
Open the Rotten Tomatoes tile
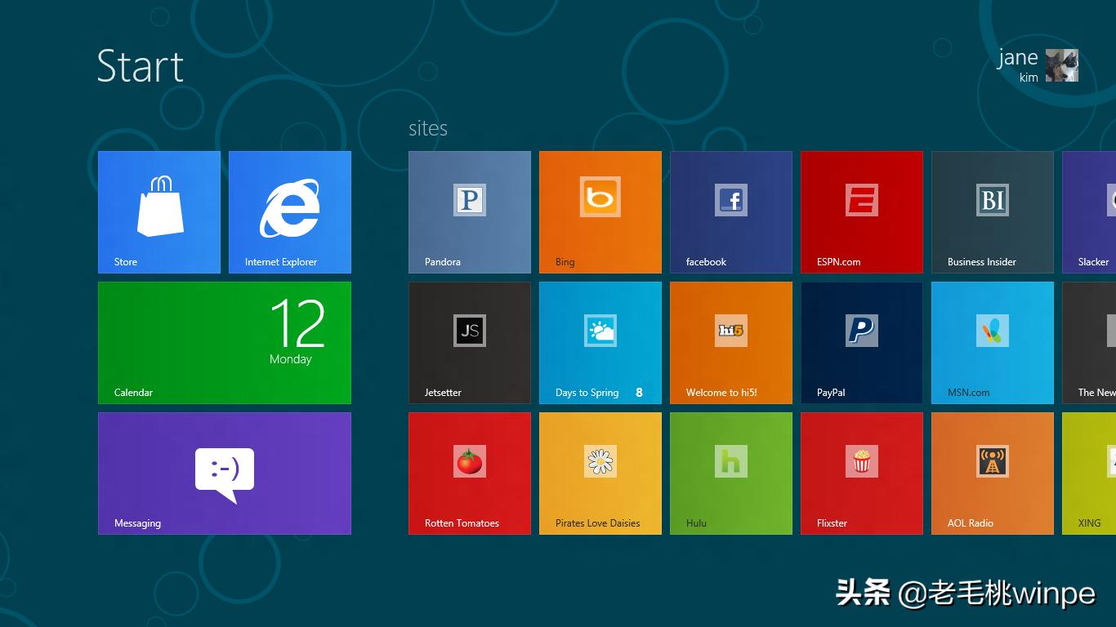pyautogui.click(x=469, y=473)
